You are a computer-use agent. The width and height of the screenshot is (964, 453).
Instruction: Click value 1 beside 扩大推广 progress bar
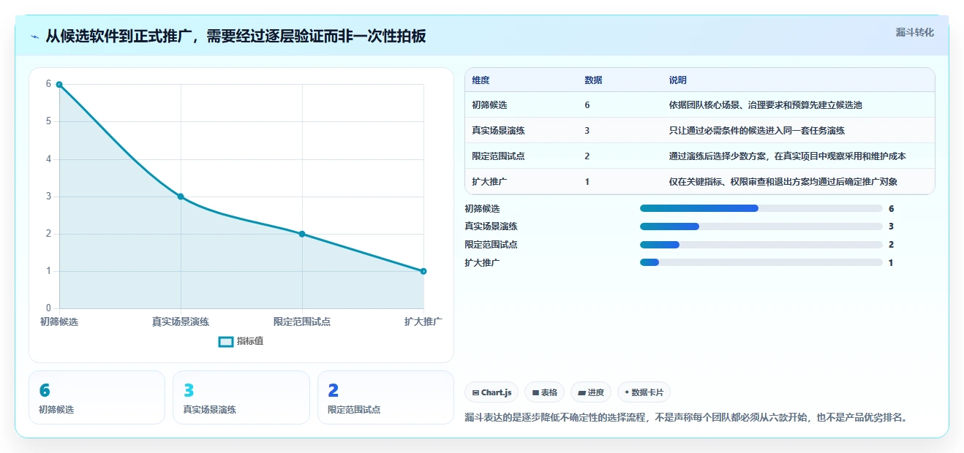(x=891, y=262)
